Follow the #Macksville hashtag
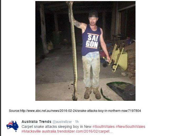The height and width of the screenshot is (136, 169). (31, 131)
